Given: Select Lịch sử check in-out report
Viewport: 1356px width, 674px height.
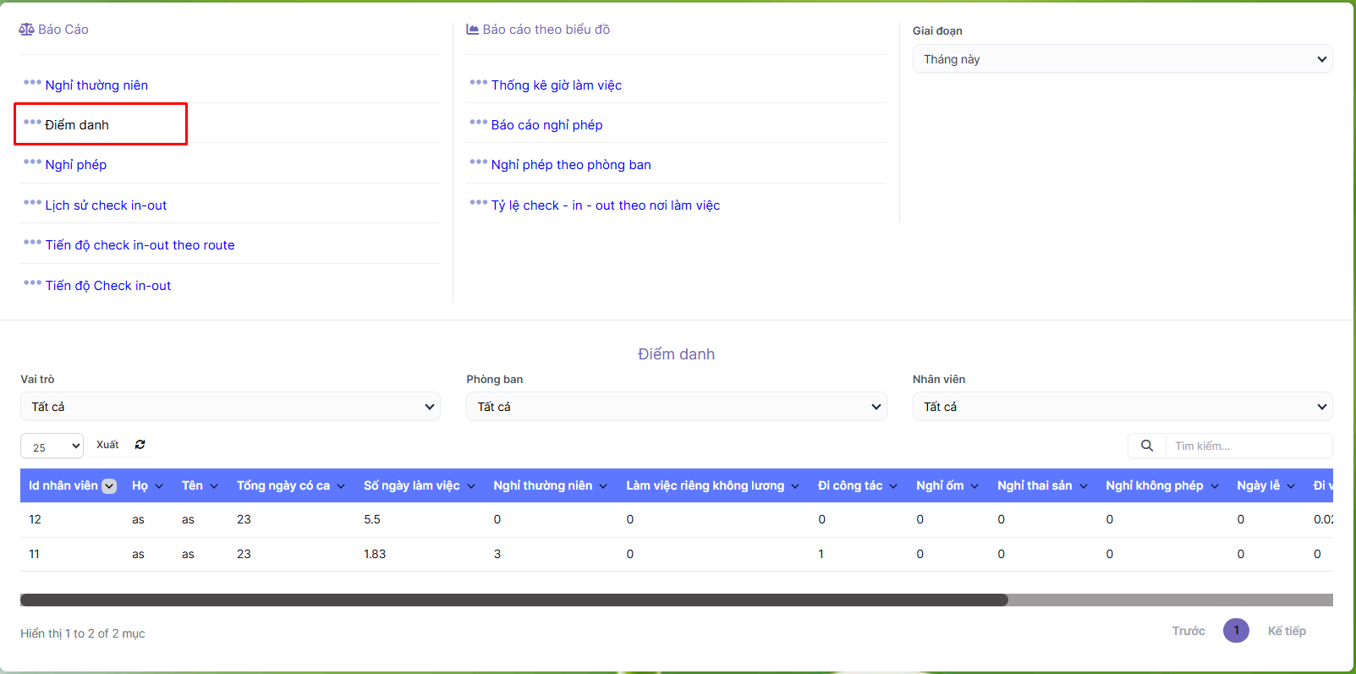Looking at the screenshot, I should click(x=106, y=205).
